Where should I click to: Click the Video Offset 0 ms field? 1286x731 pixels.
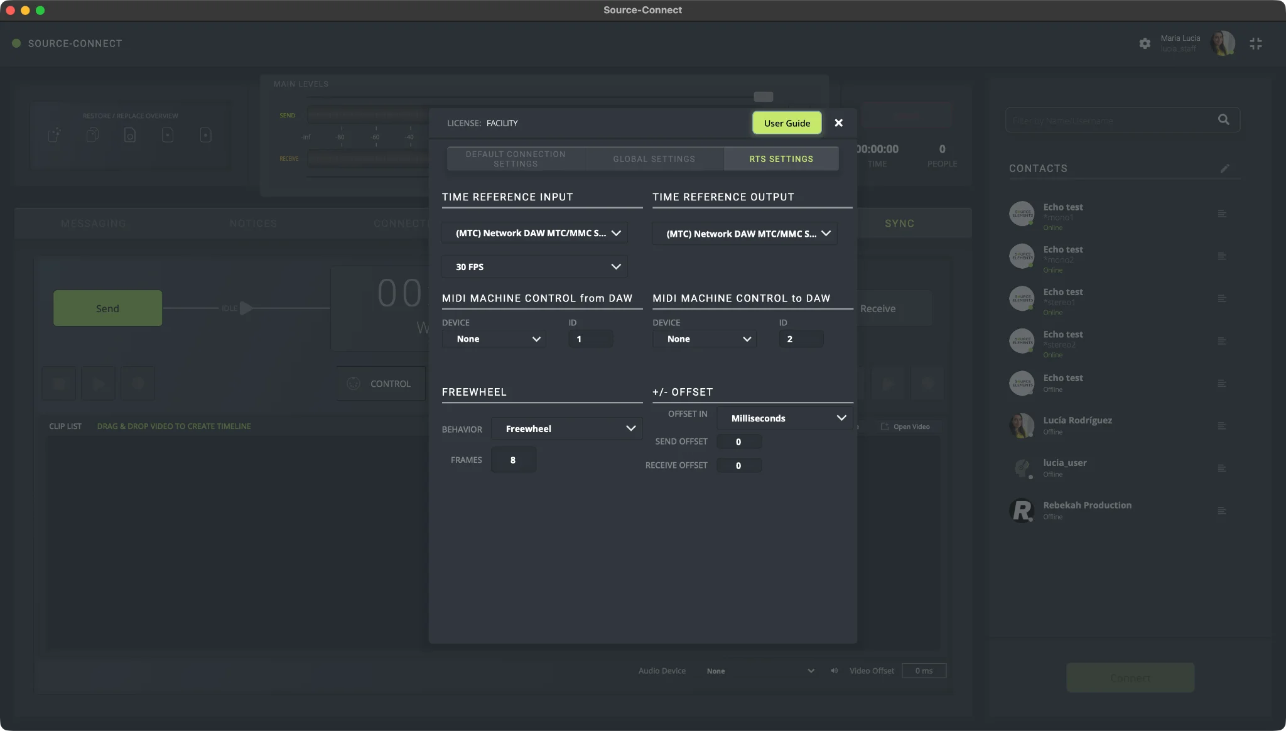pyautogui.click(x=924, y=671)
